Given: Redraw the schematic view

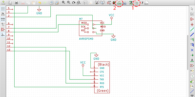Looking at the screenshot, I should (74, 2).
